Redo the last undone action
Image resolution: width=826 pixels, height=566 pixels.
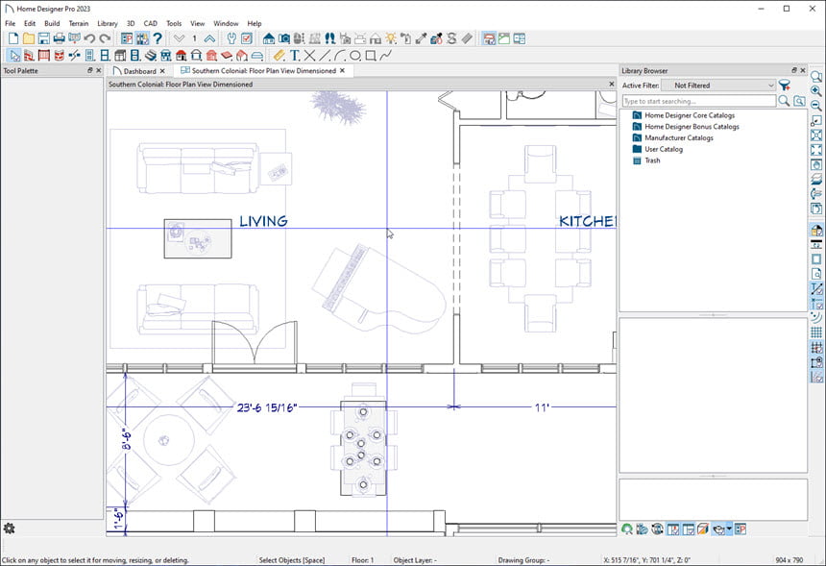[x=105, y=38]
